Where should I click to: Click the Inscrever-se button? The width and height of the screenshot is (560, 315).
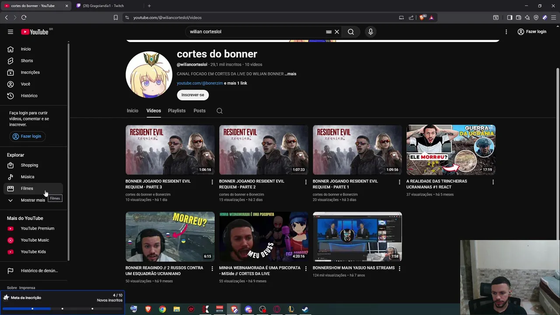point(193,95)
